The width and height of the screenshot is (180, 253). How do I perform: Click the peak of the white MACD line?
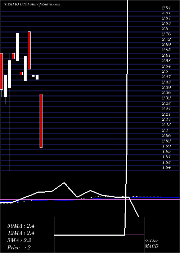[x=64, y=183]
